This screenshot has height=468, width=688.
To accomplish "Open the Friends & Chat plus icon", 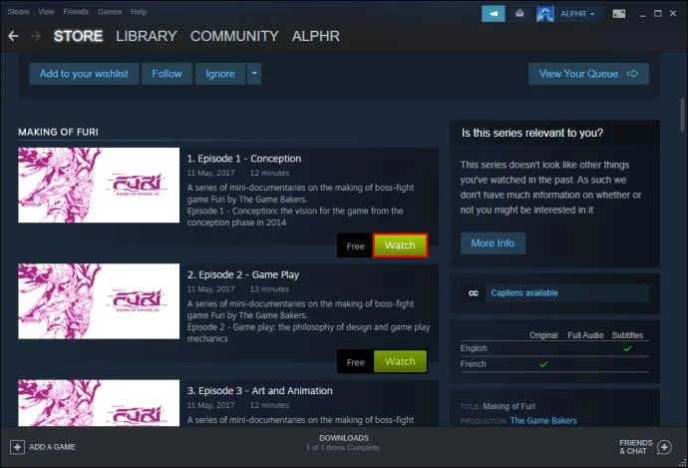I will click(664, 447).
